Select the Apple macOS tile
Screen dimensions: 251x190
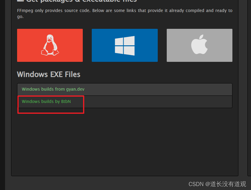199,45
